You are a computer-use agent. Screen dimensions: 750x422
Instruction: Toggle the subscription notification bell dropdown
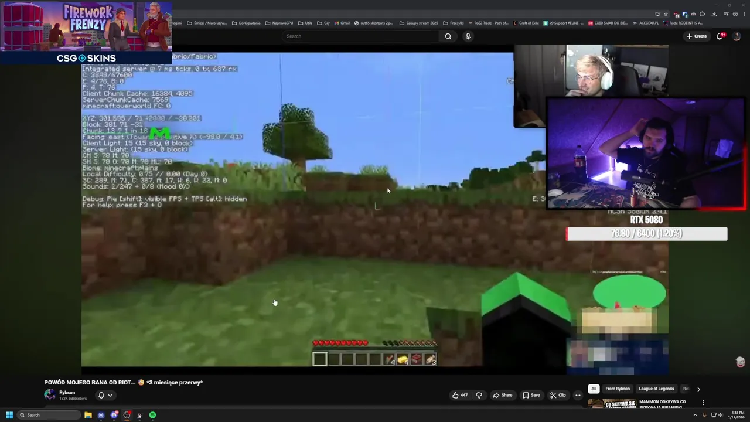click(x=105, y=395)
